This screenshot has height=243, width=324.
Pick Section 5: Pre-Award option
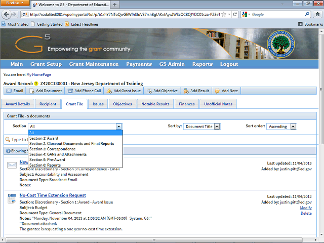[75, 160]
